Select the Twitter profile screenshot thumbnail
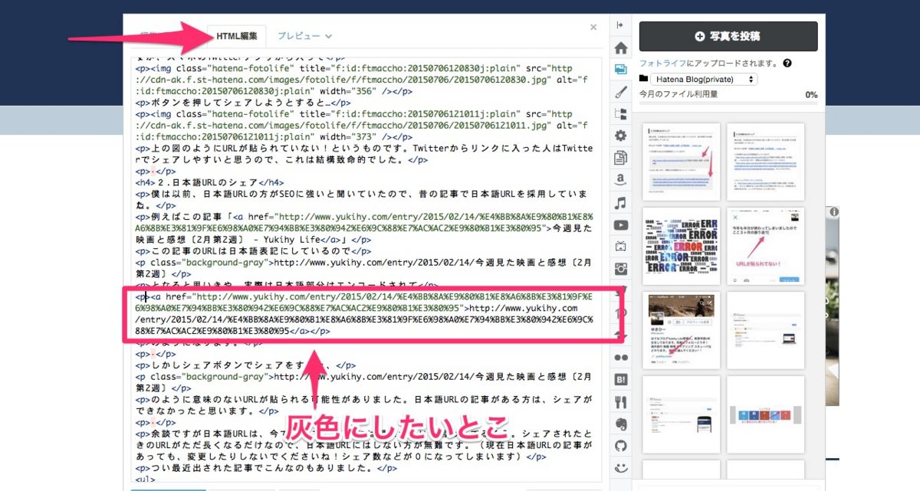This screenshot has height=491, width=920. point(682,330)
